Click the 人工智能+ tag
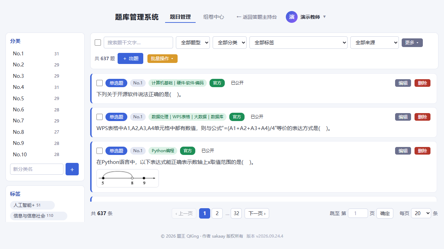This screenshot has height=249, width=444. (32, 205)
